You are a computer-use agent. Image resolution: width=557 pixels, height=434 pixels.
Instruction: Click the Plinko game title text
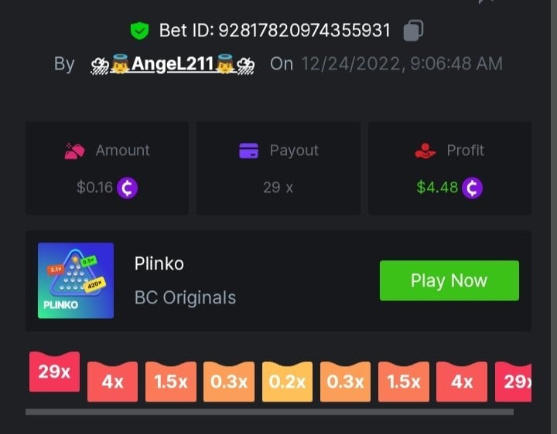tap(159, 264)
